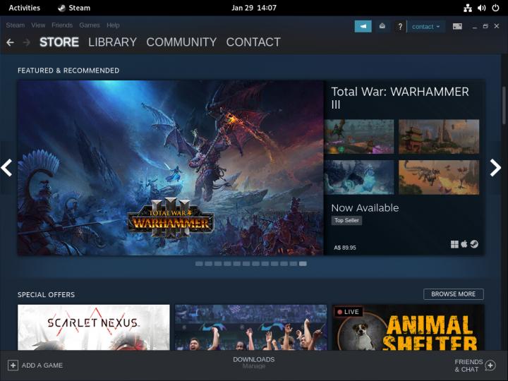This screenshot has width=508, height=381.
Task: Switch to the COMMUNITY tab
Action: 181,42
